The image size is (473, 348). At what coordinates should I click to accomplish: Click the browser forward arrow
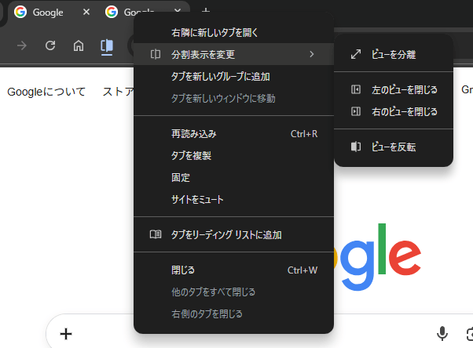tap(22, 45)
